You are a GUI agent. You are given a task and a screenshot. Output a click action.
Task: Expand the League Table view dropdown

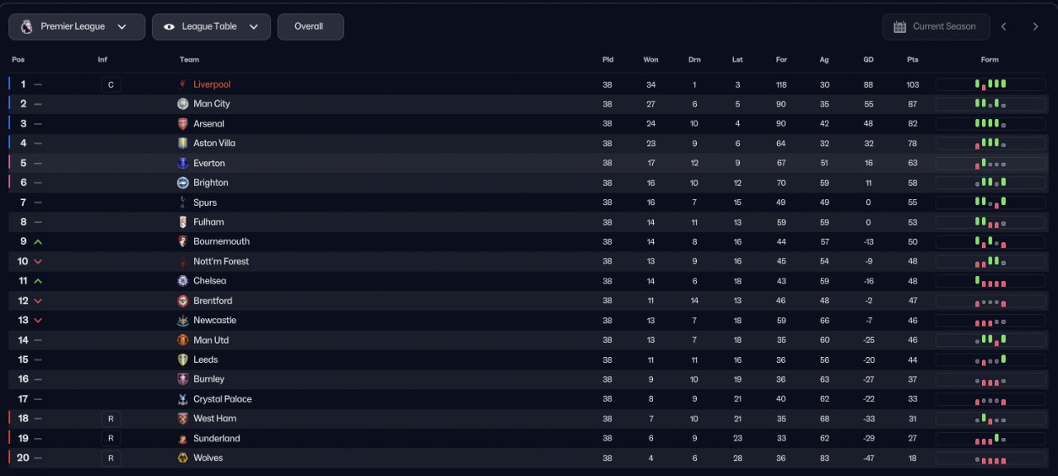pos(211,26)
